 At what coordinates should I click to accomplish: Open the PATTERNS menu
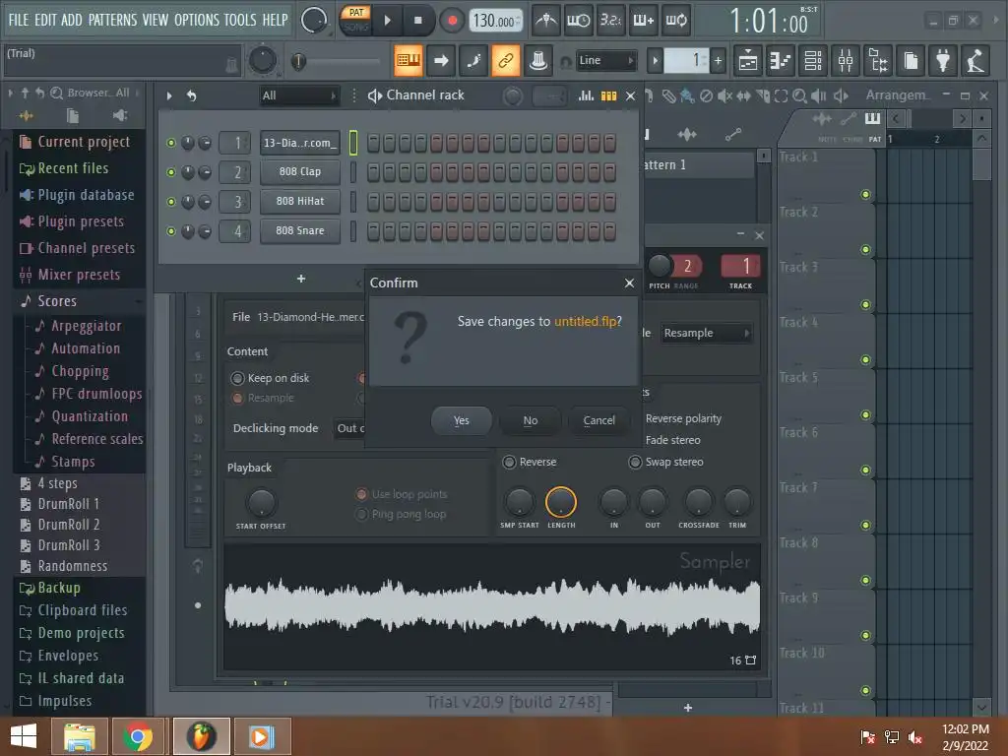tap(112, 20)
